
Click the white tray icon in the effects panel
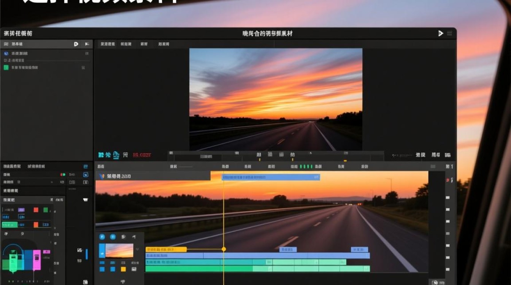tap(86, 199)
